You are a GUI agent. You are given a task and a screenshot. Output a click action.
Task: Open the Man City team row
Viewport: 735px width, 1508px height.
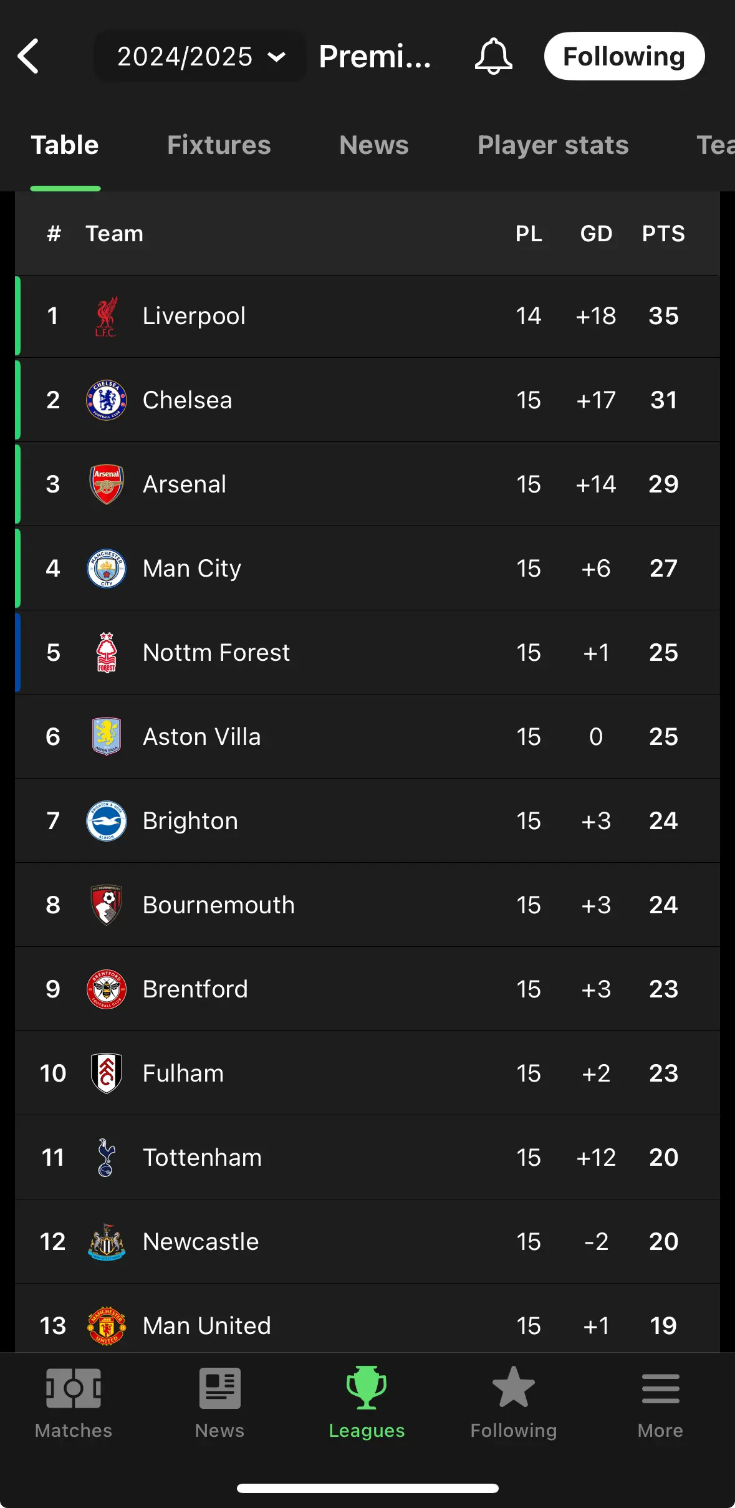click(367, 569)
